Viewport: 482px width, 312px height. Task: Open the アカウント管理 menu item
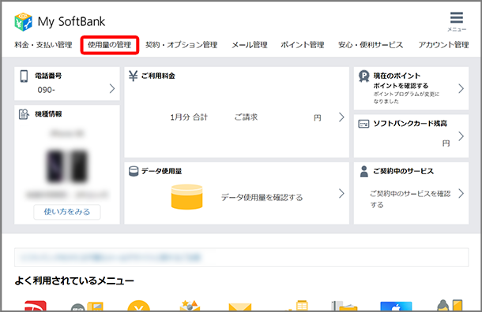(443, 45)
